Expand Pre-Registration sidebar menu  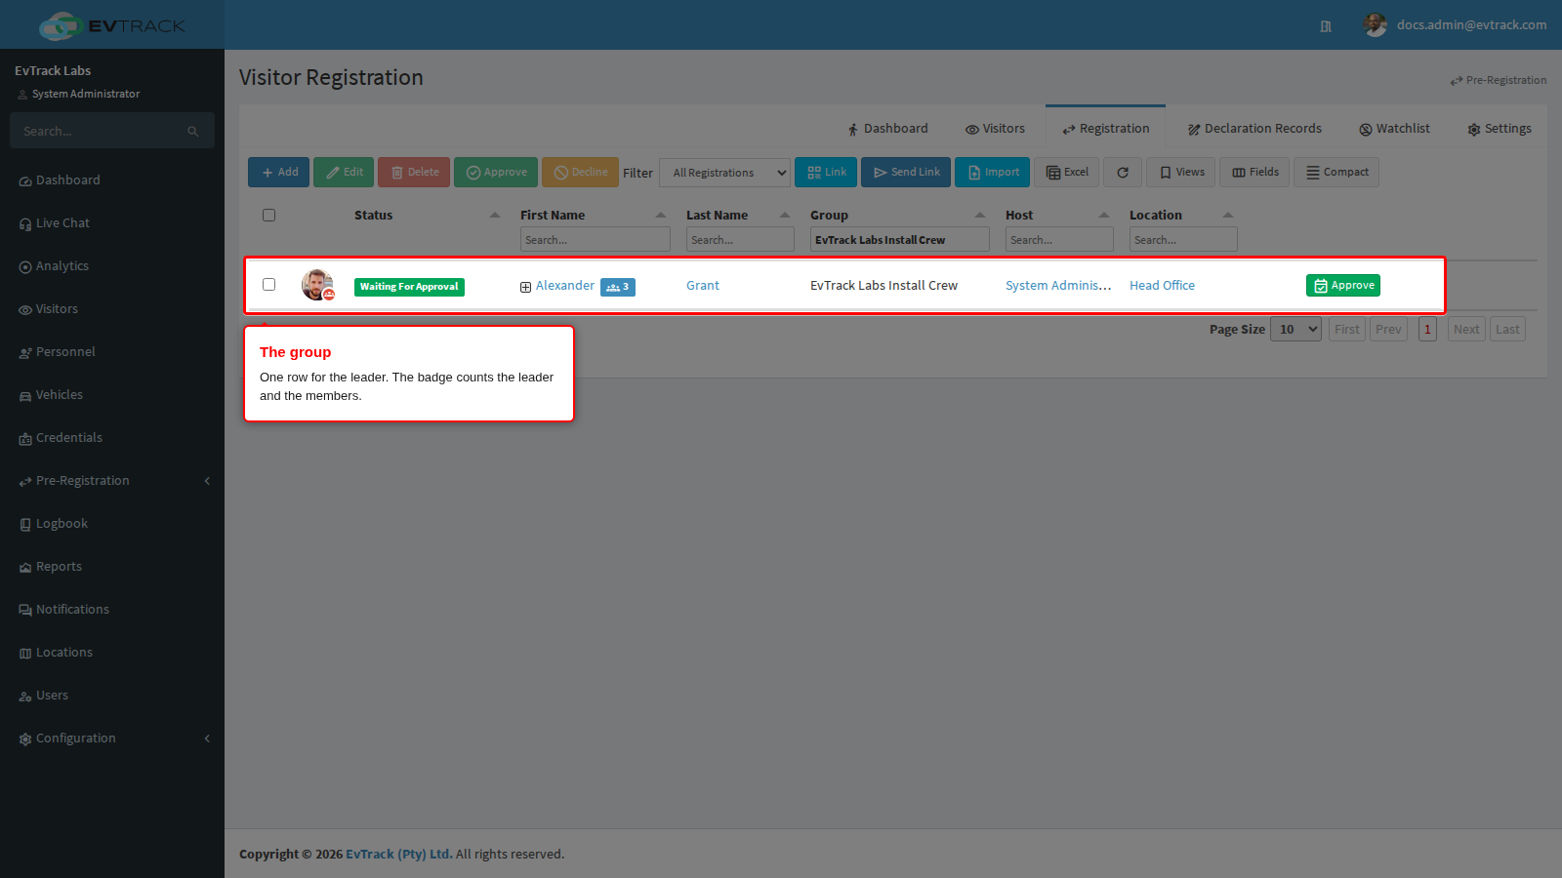(112, 481)
